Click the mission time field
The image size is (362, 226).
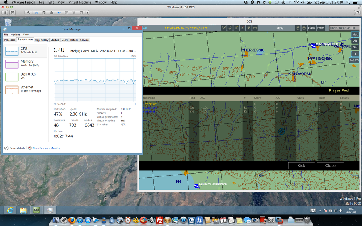[342, 28]
